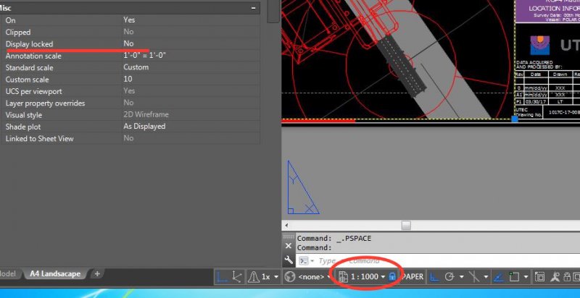Image resolution: width=580 pixels, height=298 pixels.
Task: Grab the command line dotted grip handle
Action: (x=289, y=237)
